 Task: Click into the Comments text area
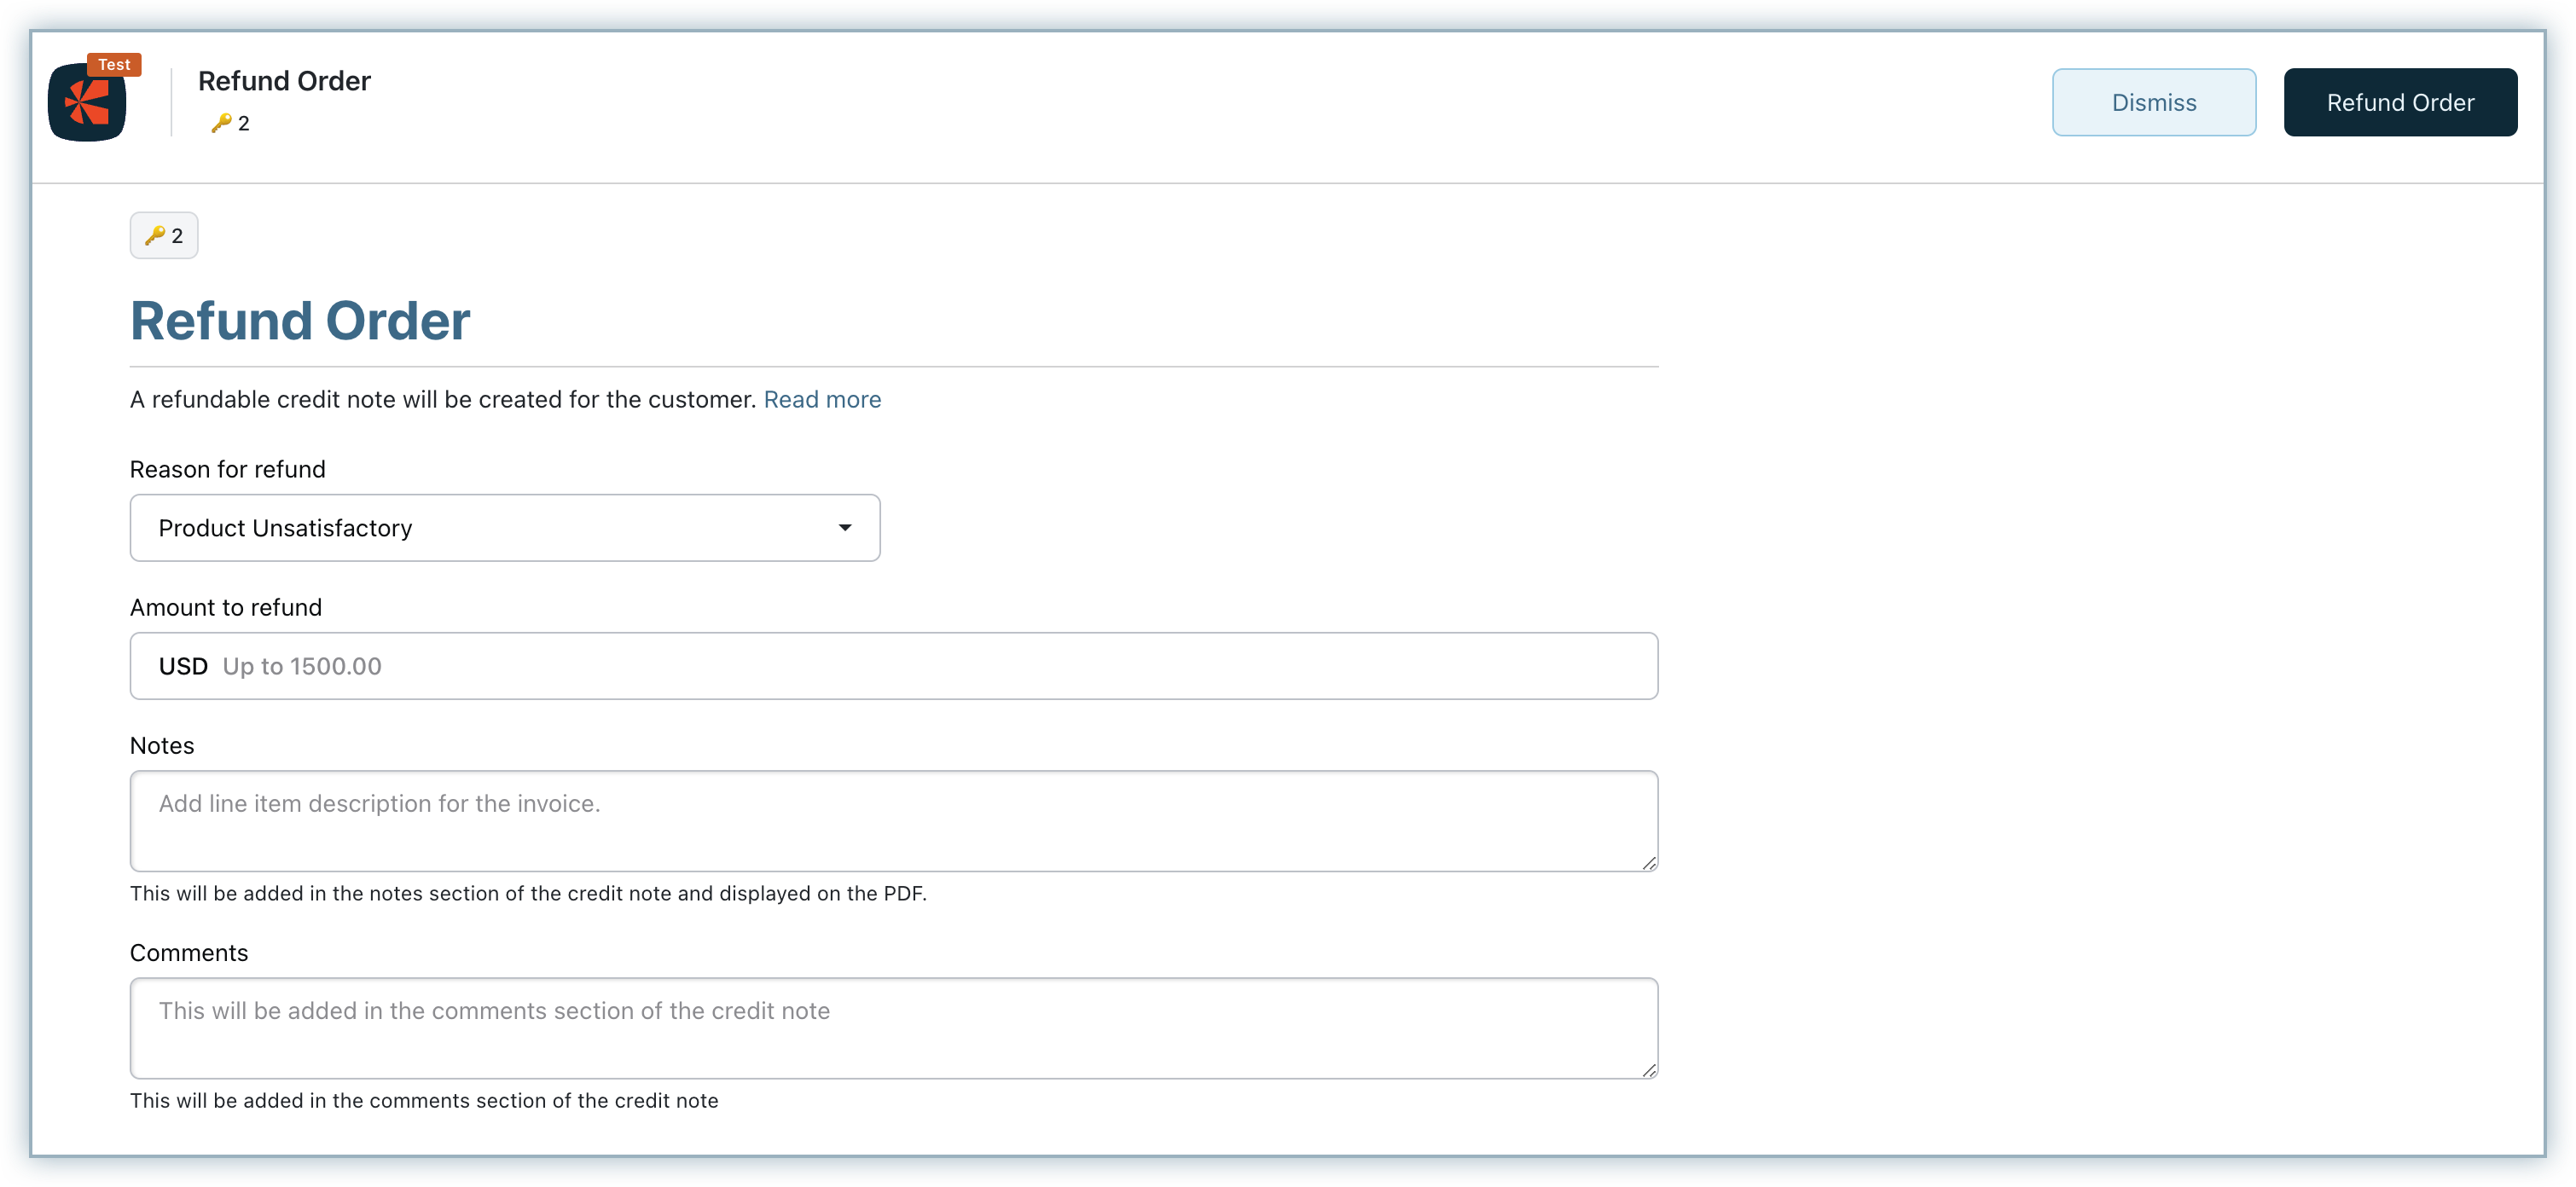coord(892,1028)
